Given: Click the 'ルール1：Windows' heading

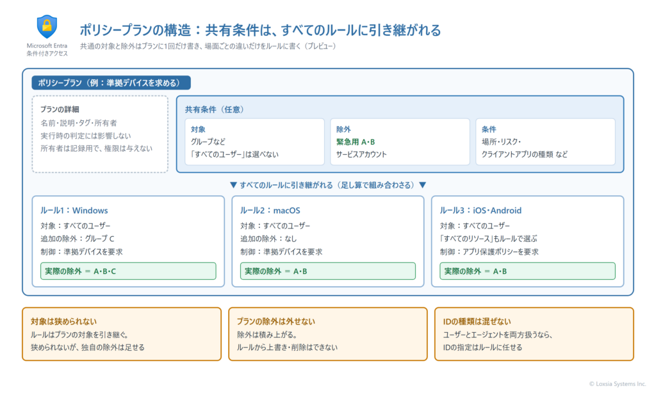Looking at the screenshot, I should (74, 211).
